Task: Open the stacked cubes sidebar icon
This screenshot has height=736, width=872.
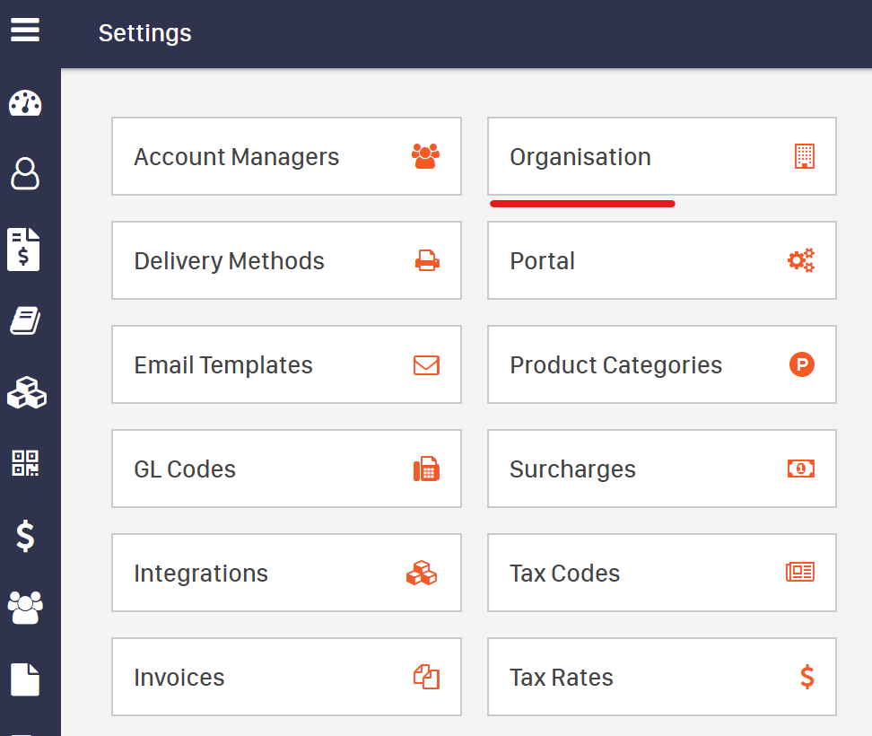Action: coord(25,393)
